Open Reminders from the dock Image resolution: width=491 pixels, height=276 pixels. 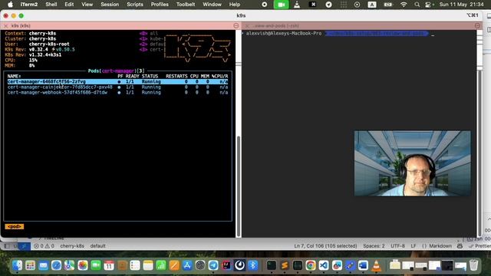(135, 265)
